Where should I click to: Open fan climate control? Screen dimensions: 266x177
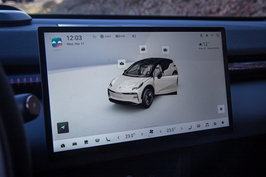click(151, 132)
